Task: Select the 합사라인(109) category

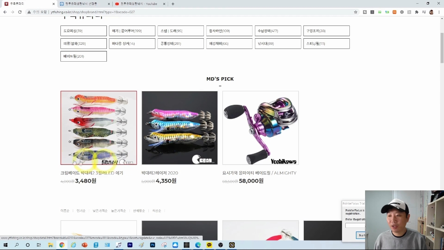Action: pyautogui.click(x=229, y=31)
